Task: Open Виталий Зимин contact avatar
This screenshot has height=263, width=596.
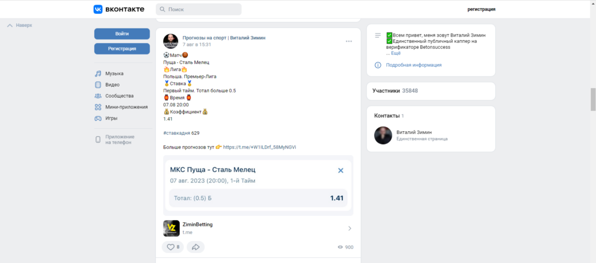Action: 383,135
